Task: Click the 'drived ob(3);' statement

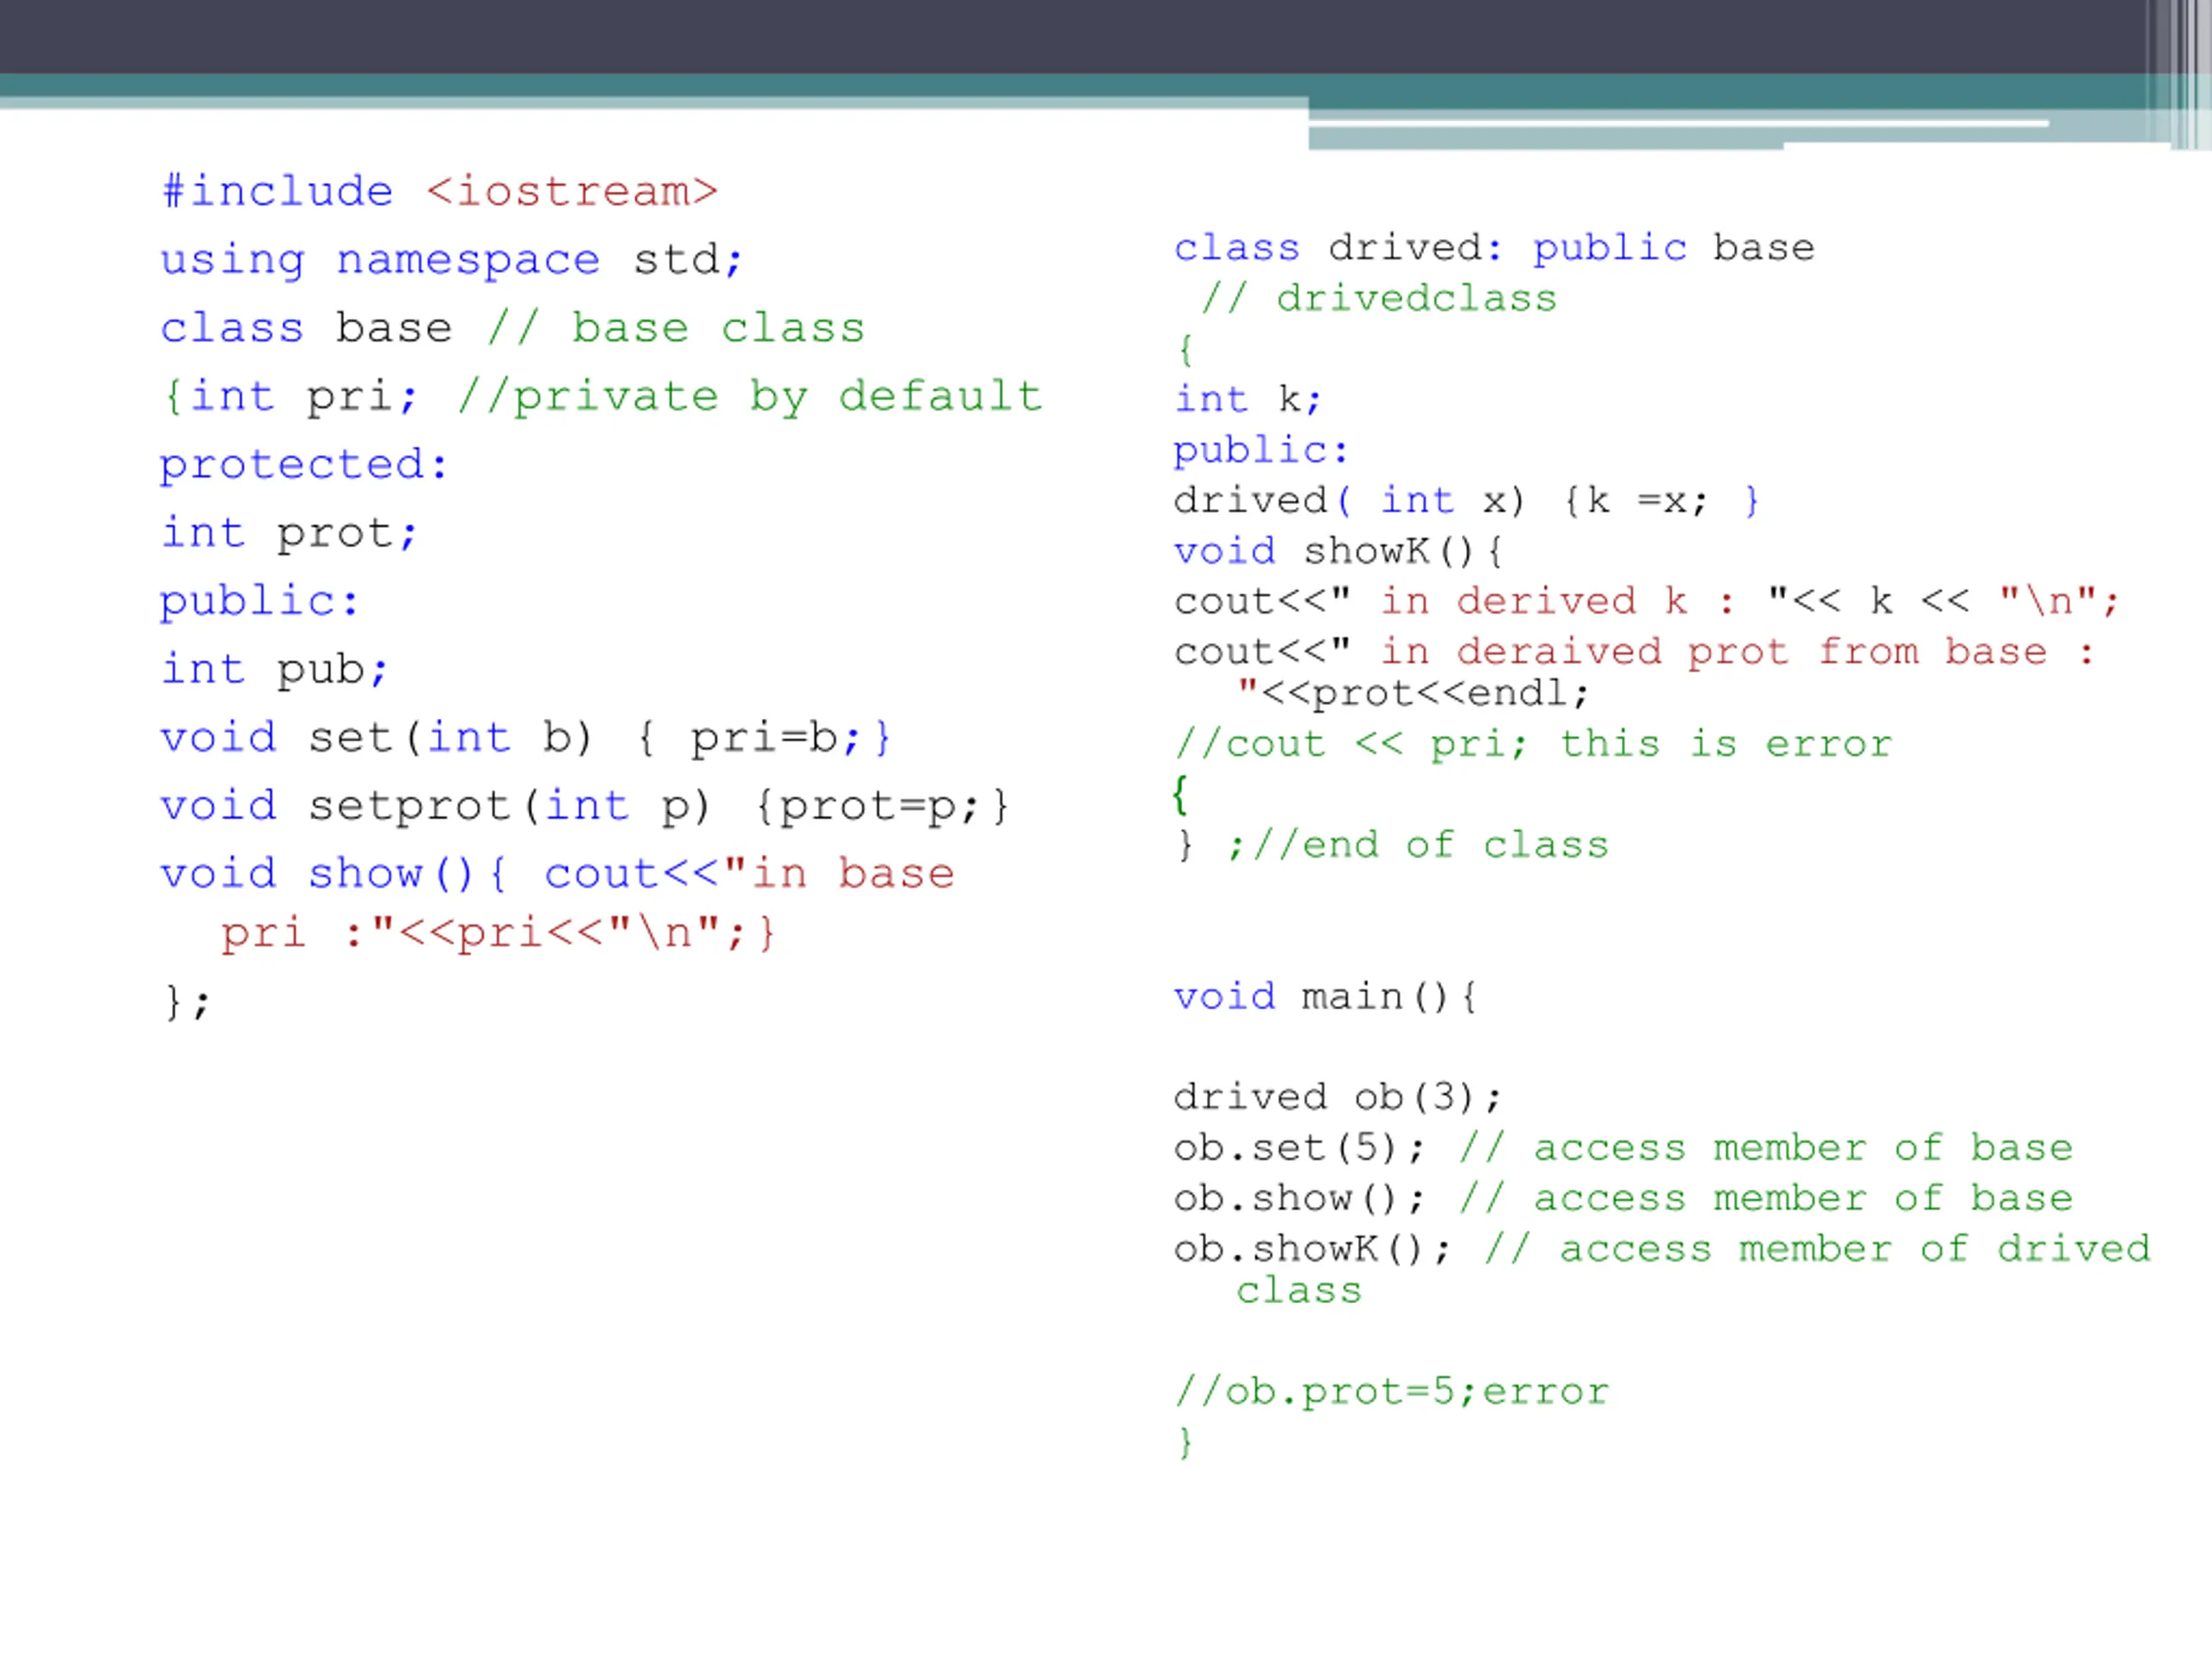Action: click(x=1338, y=1098)
